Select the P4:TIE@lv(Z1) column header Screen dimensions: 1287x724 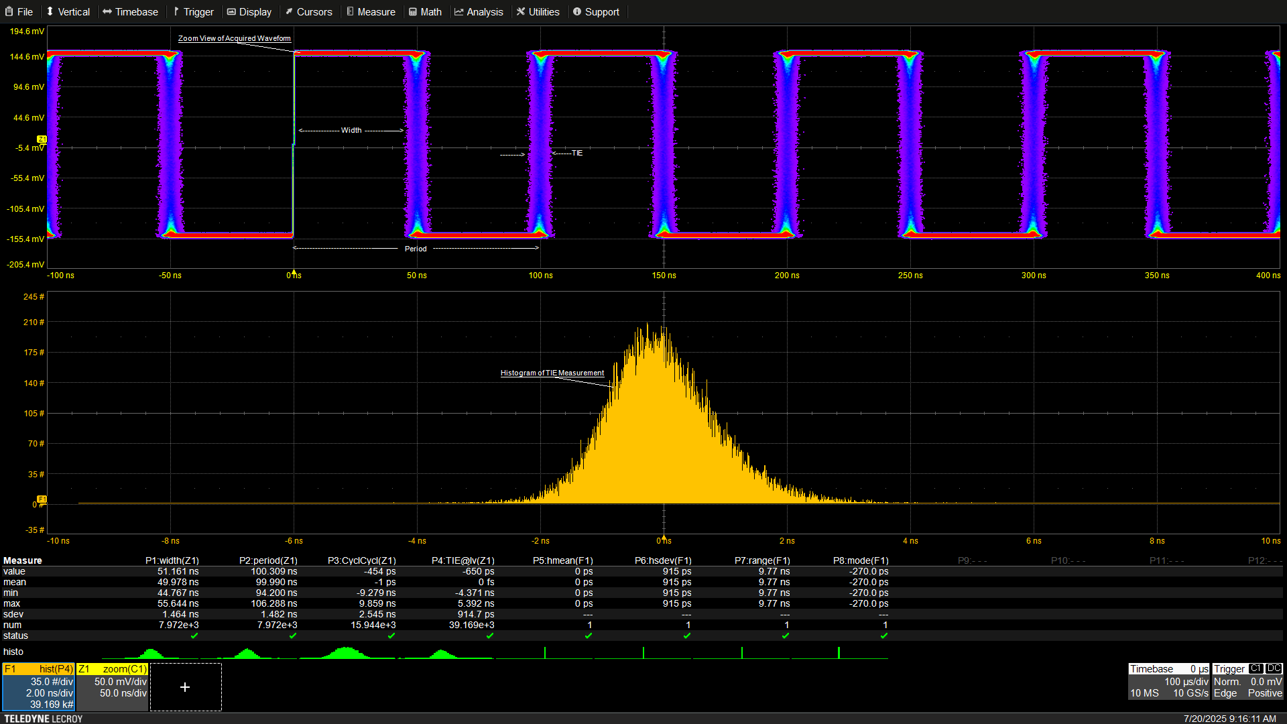click(x=463, y=560)
